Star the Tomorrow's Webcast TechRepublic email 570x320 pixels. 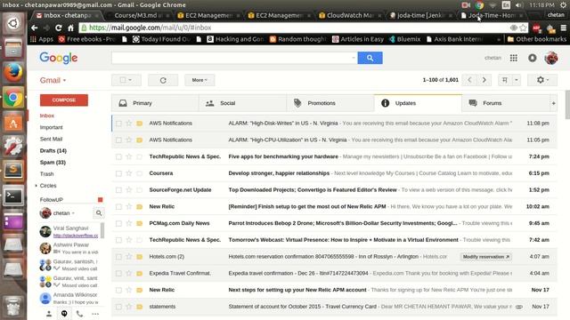click(x=128, y=240)
